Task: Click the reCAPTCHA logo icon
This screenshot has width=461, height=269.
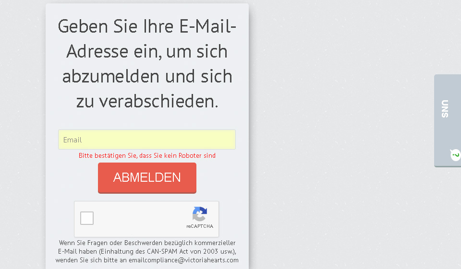Action: 200,214
